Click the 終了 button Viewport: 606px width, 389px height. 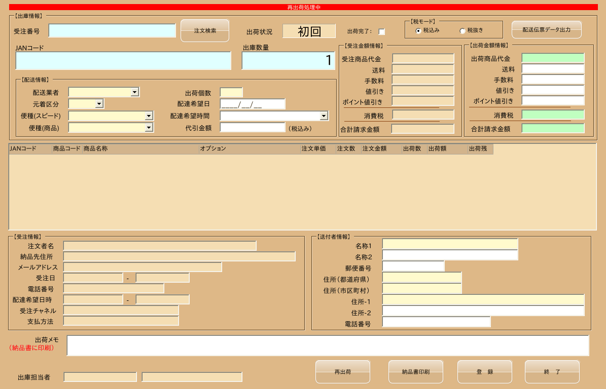552,372
